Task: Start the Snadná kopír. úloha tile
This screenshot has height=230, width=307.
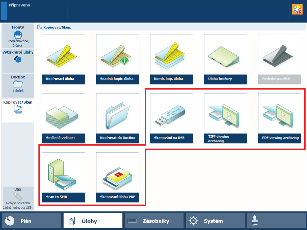Action: coord(118,59)
